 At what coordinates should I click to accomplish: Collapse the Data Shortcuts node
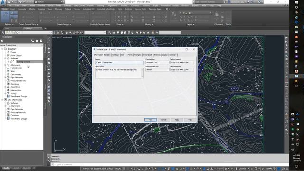[2, 100]
